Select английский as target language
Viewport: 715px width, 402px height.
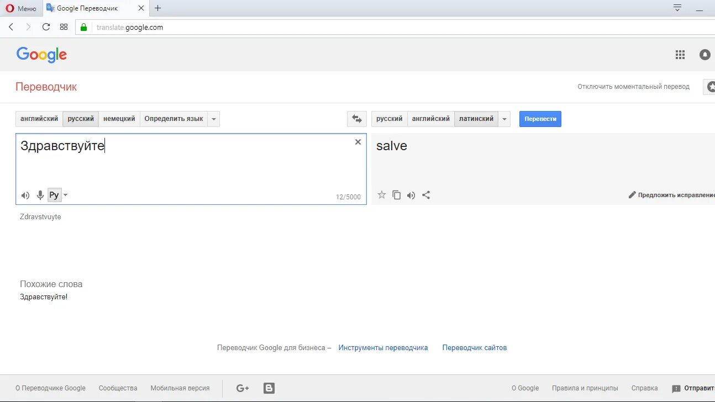[x=431, y=119]
